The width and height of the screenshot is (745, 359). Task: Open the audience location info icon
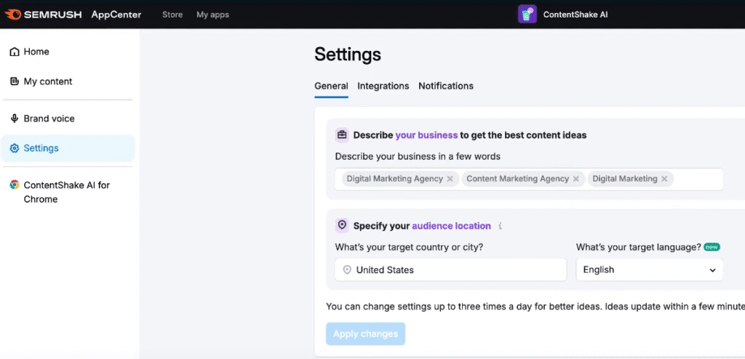[500, 226]
